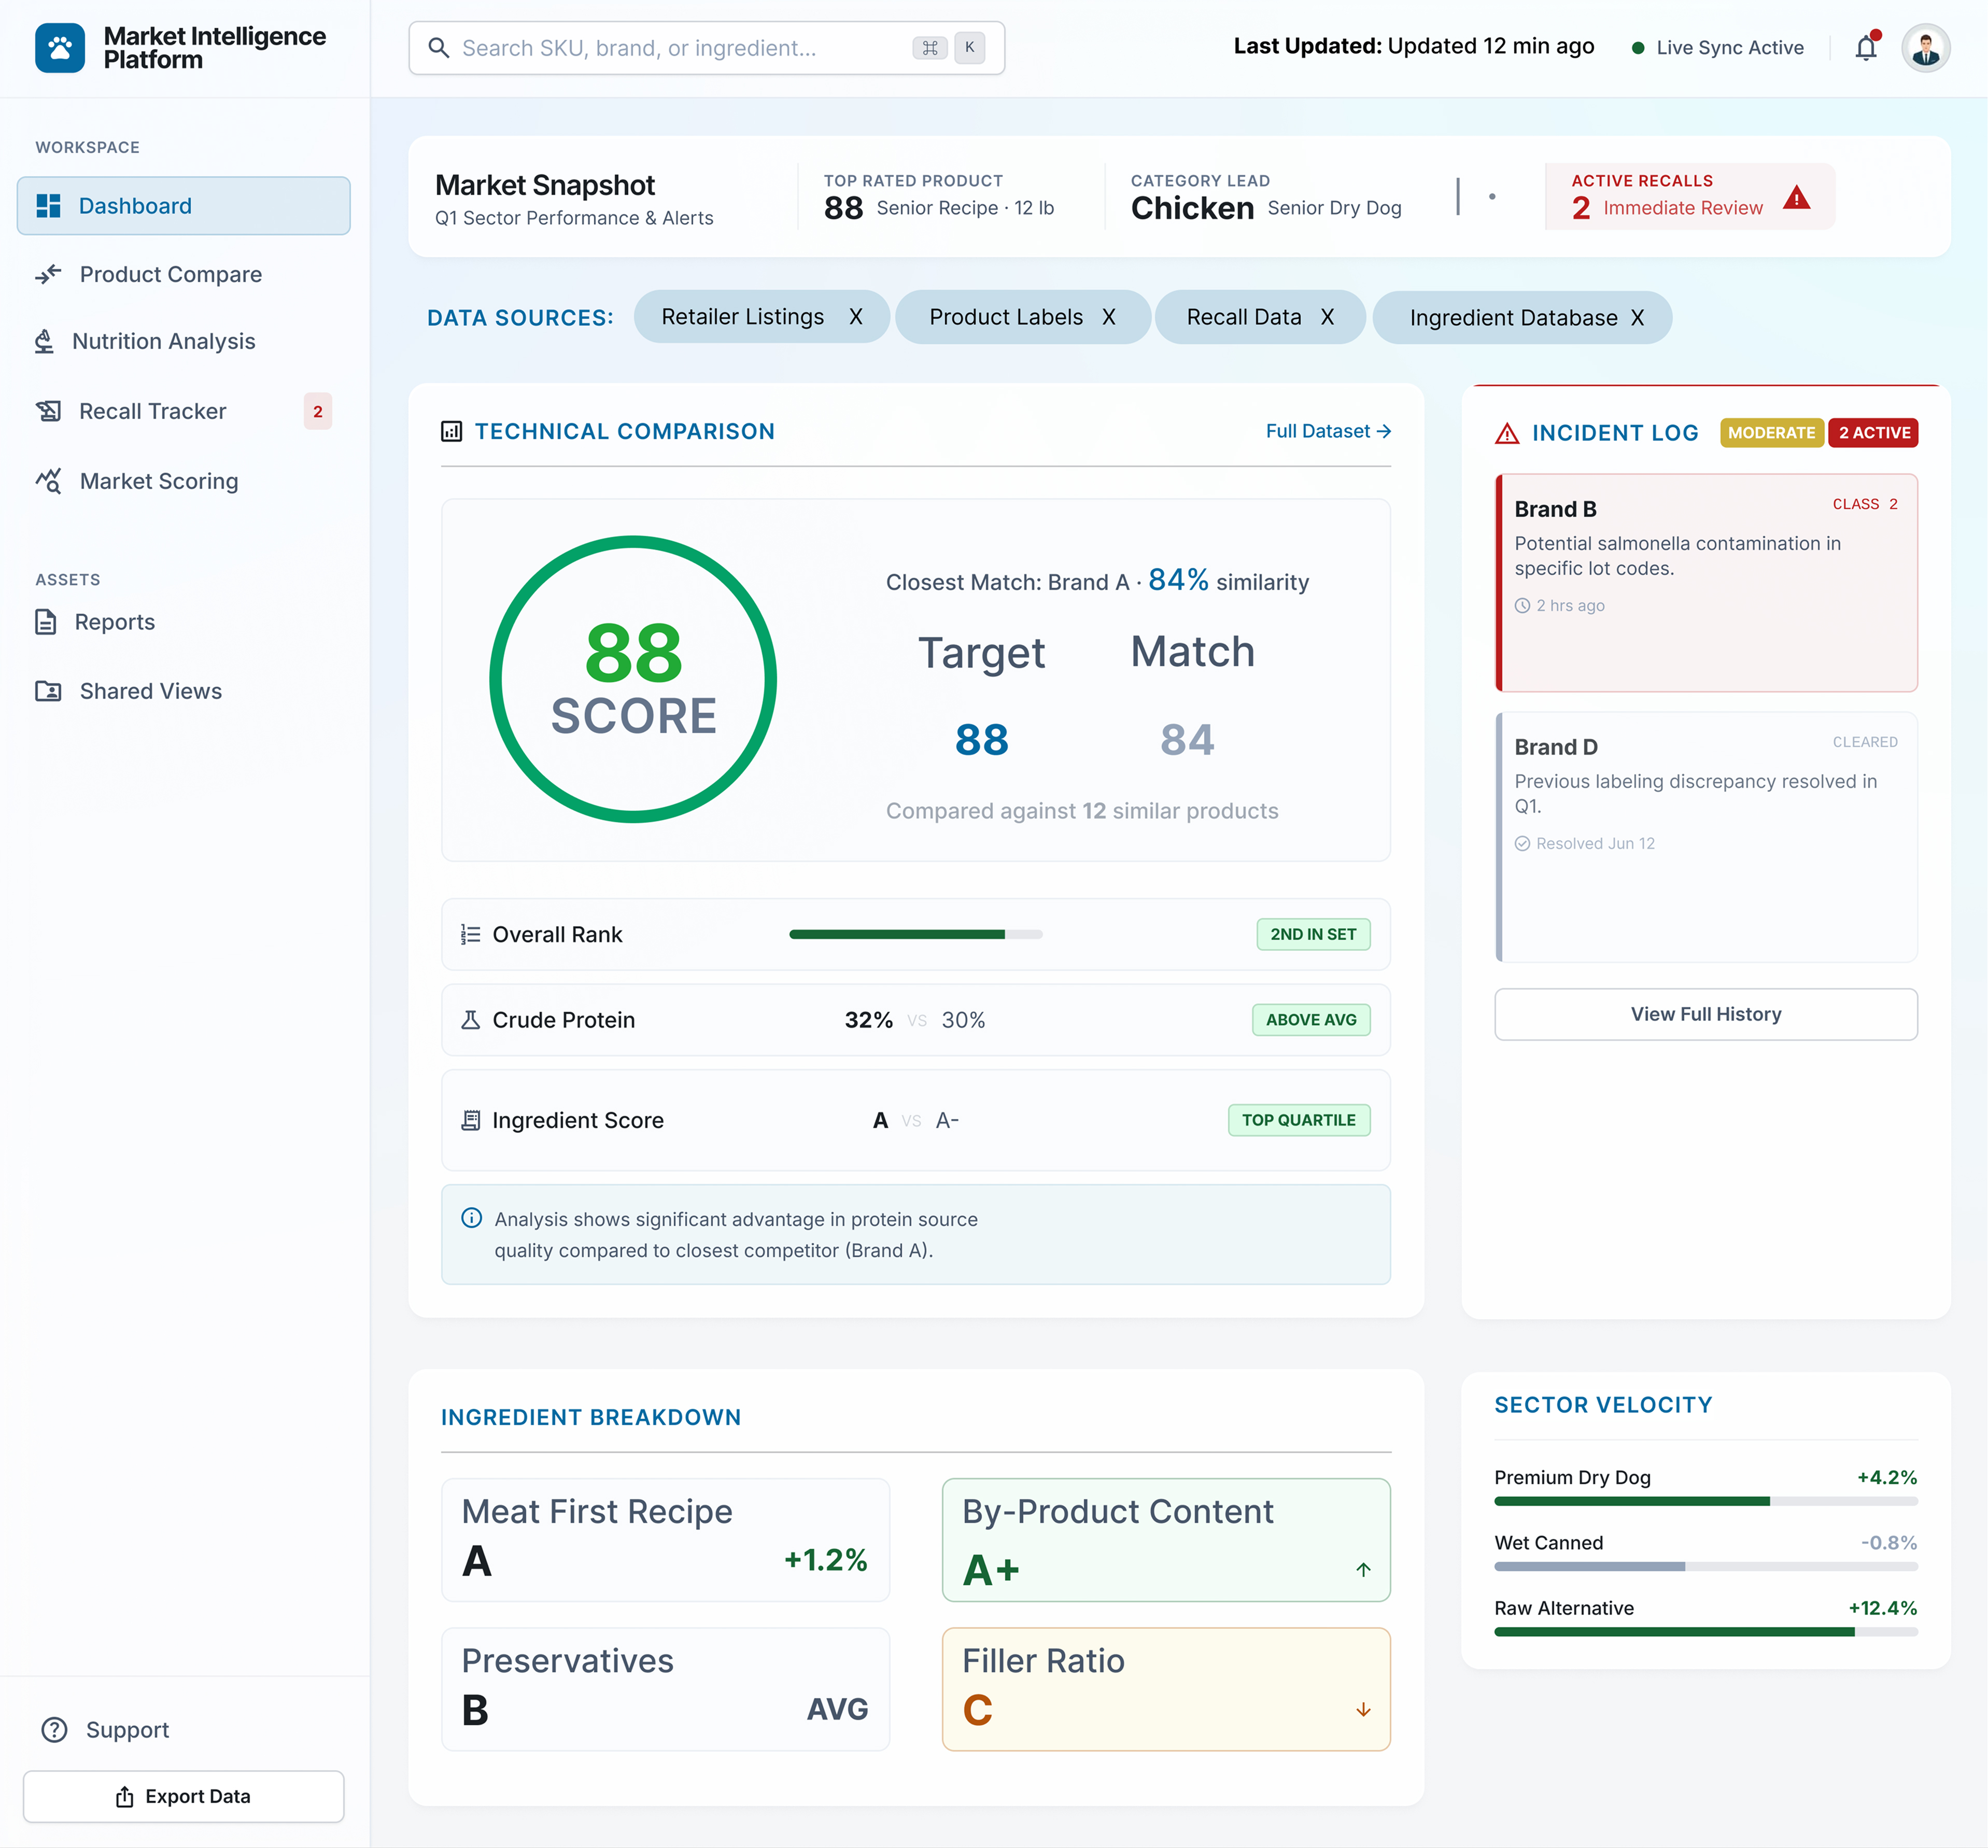Click the Nutrition Analysis microscope icon
This screenshot has width=1988, height=1848.
44,341
